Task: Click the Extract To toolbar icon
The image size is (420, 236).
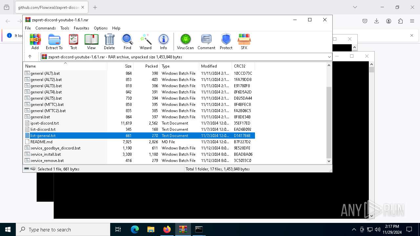Action: [54, 42]
